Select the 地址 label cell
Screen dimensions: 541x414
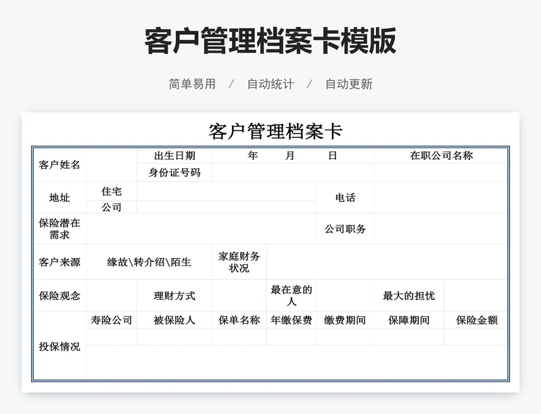(60, 197)
